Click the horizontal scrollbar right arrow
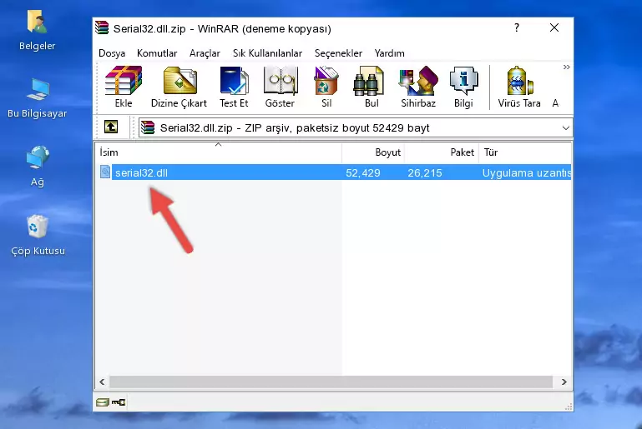 [564, 382]
